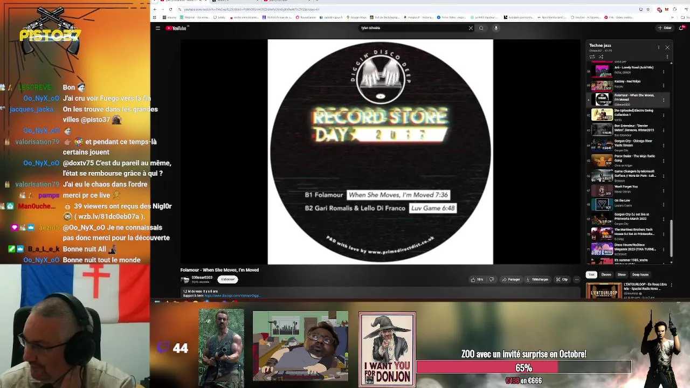Start voice search with the microphone
This screenshot has height=388, width=690.
pyautogui.click(x=496, y=28)
